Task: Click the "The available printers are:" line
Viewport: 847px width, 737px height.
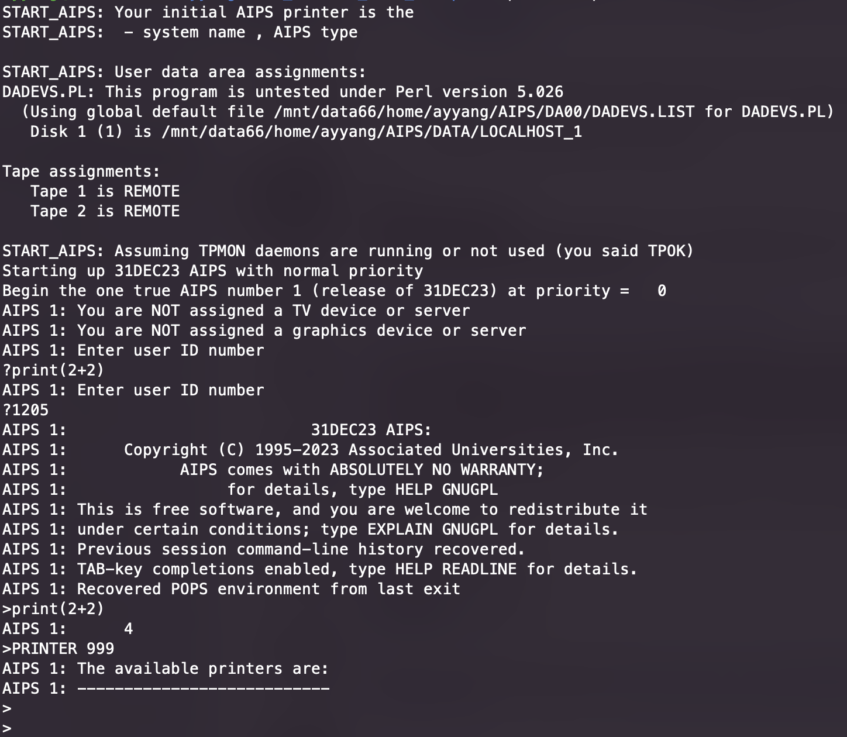Action: (x=203, y=669)
